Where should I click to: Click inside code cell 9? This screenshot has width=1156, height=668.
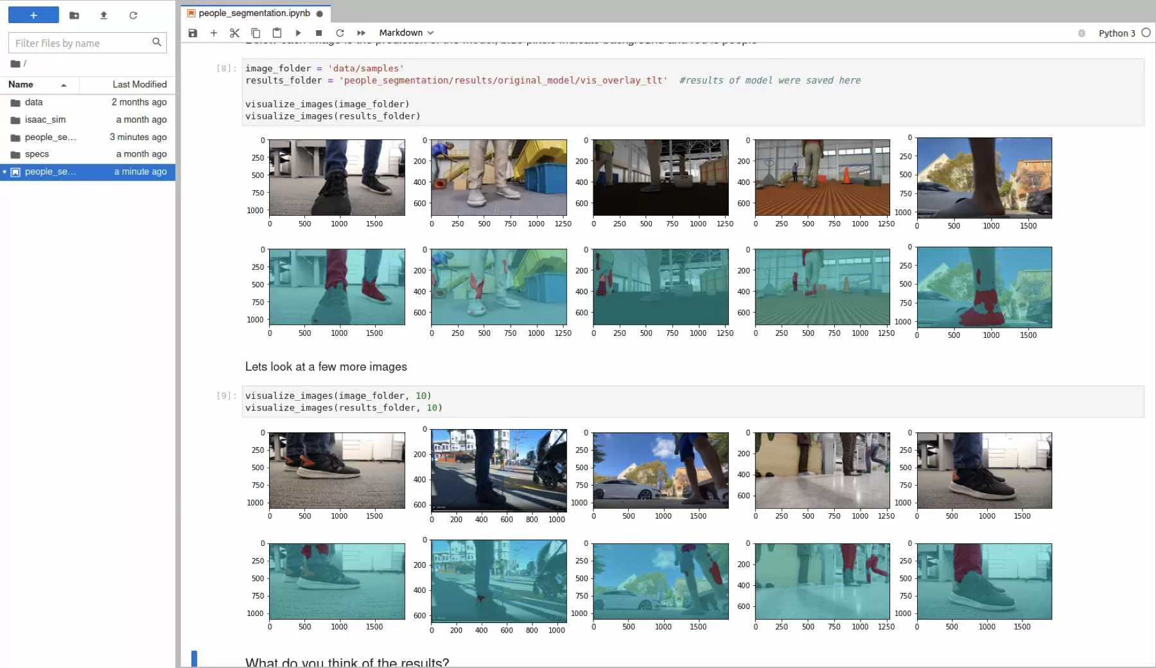coord(693,401)
